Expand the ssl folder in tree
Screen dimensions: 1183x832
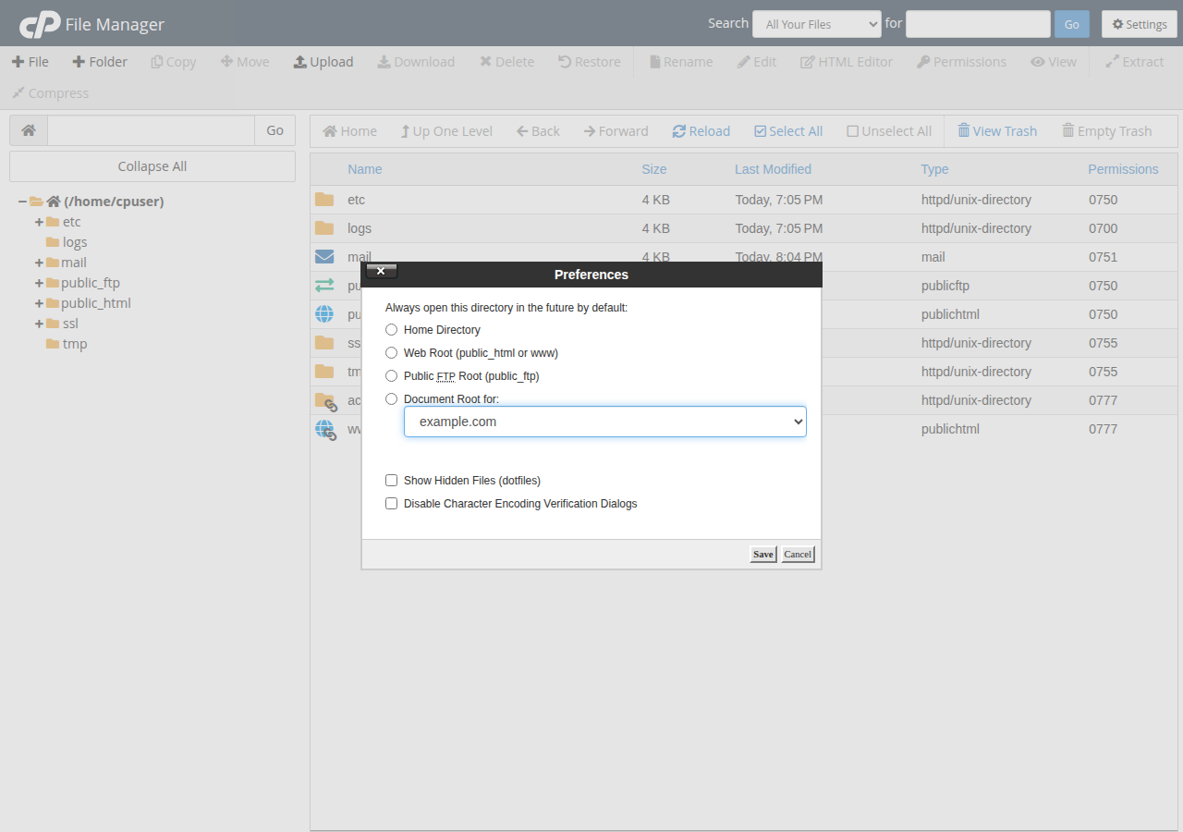pos(39,324)
